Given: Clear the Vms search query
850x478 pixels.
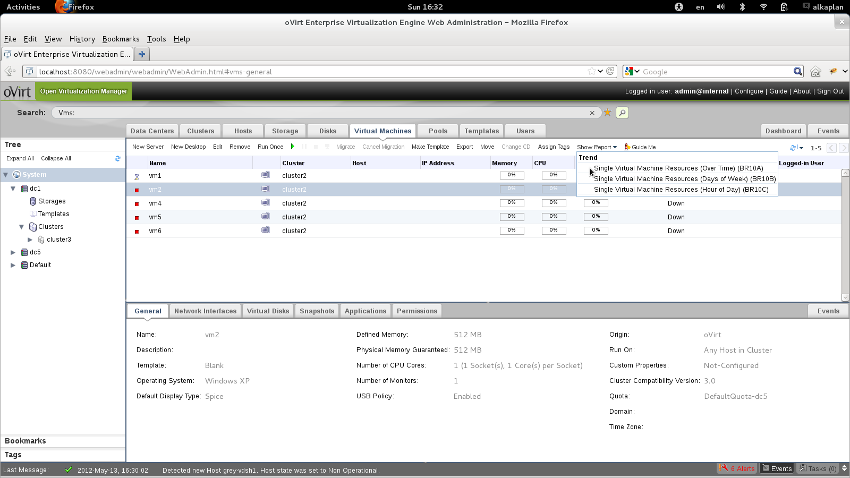Looking at the screenshot, I should point(592,113).
